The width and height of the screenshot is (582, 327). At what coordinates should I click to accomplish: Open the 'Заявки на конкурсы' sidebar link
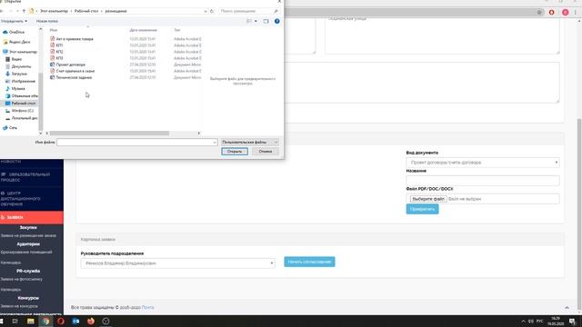(x=19, y=306)
